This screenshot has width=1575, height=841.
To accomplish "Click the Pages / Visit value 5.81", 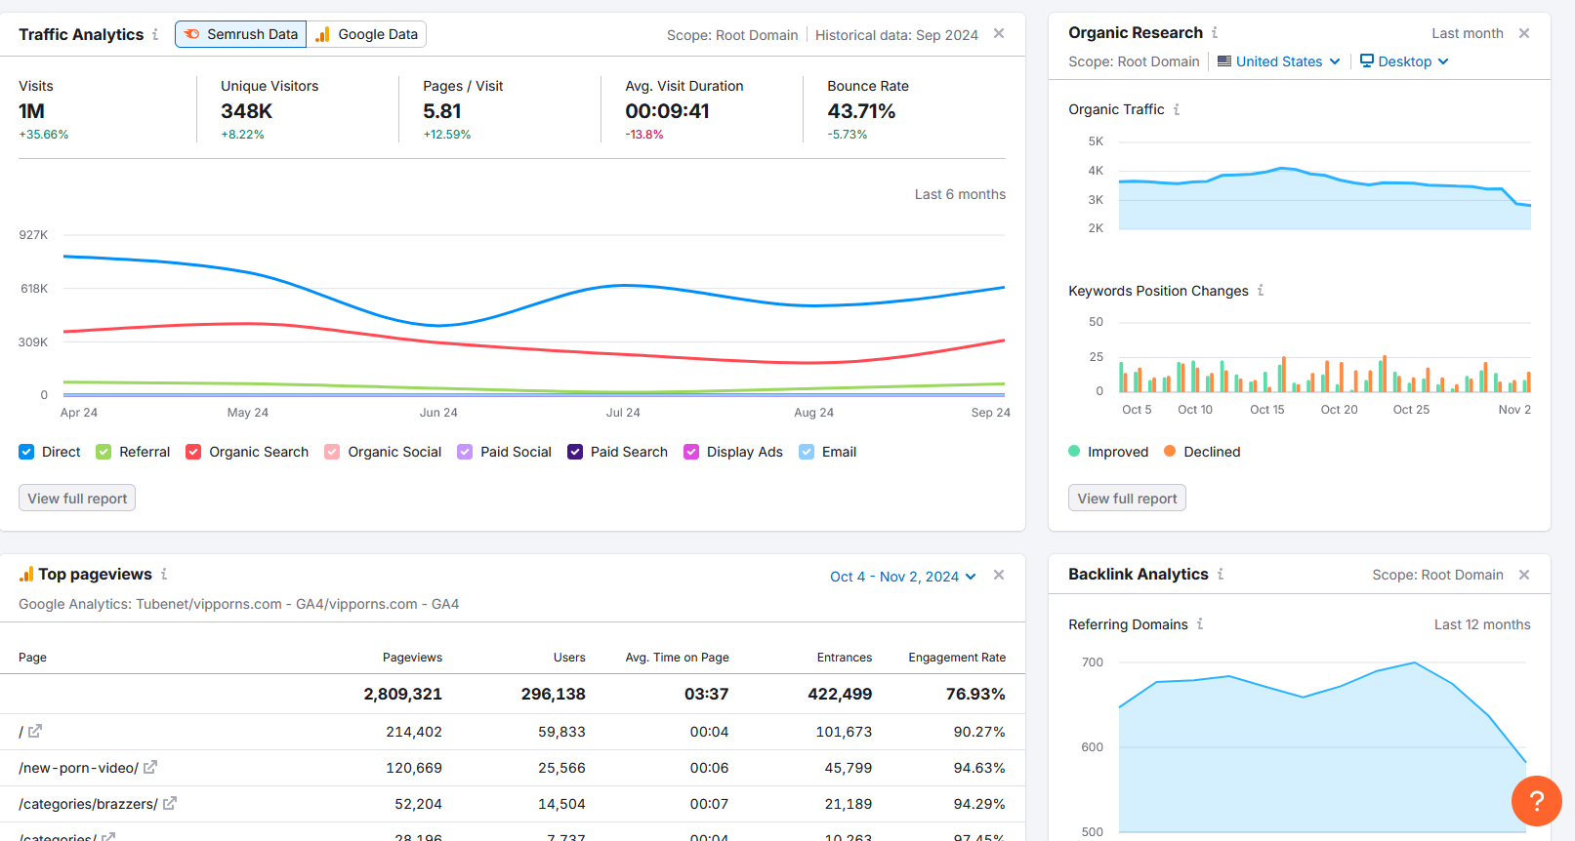I will point(441,111).
